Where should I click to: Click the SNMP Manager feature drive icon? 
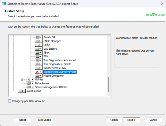(x=38, y=41)
